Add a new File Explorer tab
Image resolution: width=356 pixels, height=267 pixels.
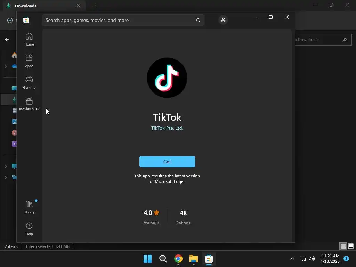[x=95, y=6]
